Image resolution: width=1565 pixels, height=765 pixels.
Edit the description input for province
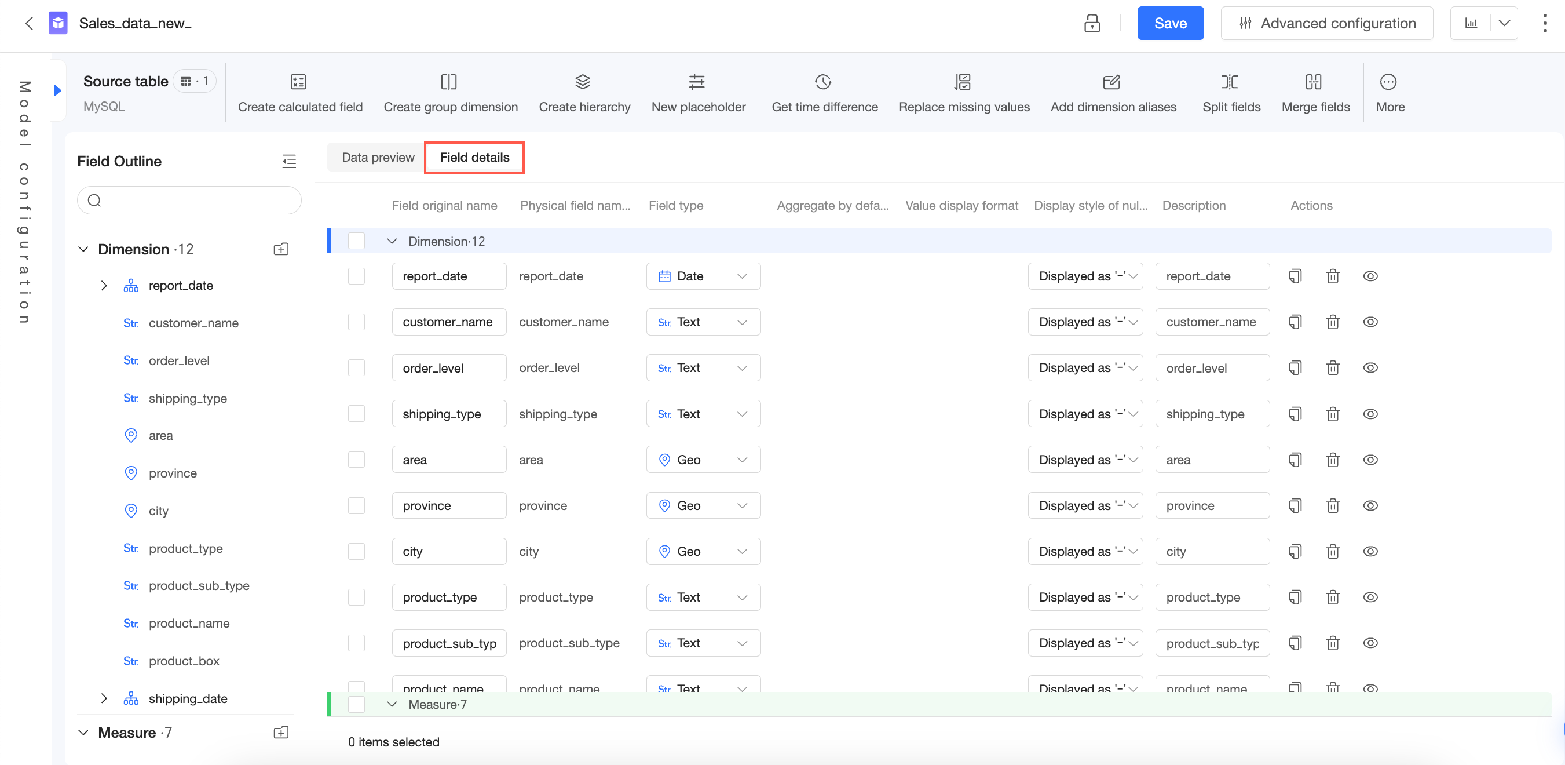(x=1212, y=505)
